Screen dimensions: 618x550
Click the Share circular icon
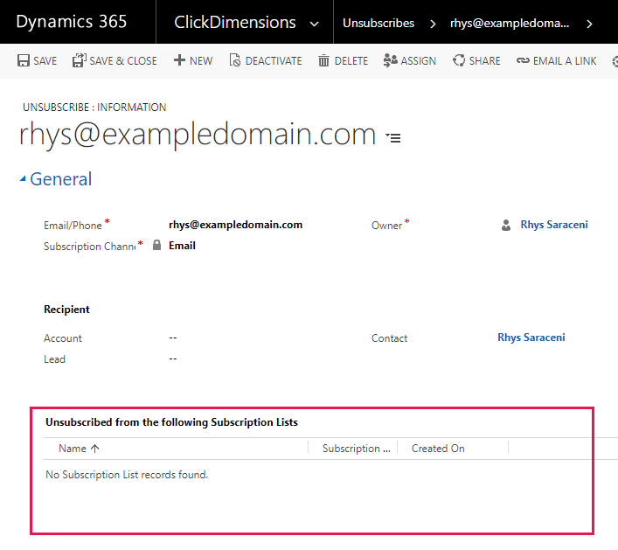coord(459,60)
